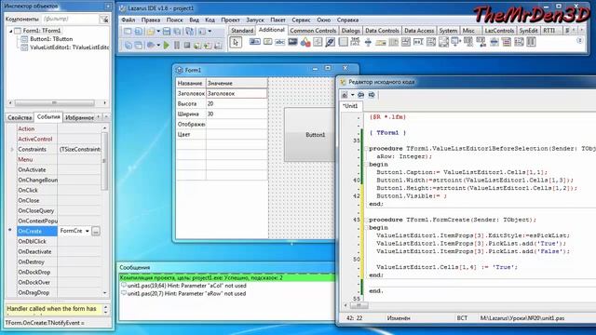
Task: Open the SynEdit palette tab
Action: click(528, 31)
